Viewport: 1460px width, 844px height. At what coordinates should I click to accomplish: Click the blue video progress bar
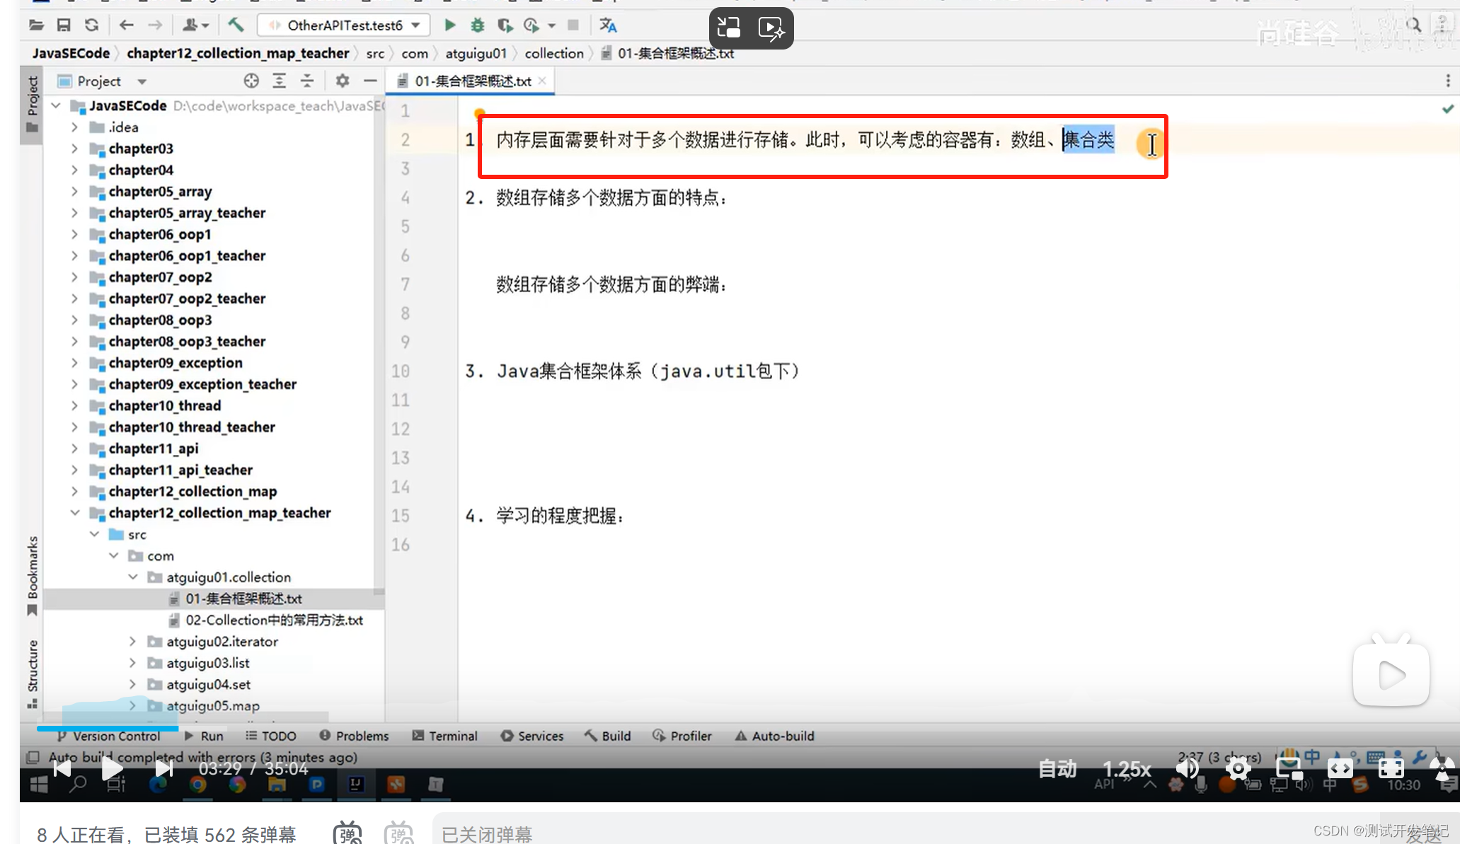tap(108, 727)
